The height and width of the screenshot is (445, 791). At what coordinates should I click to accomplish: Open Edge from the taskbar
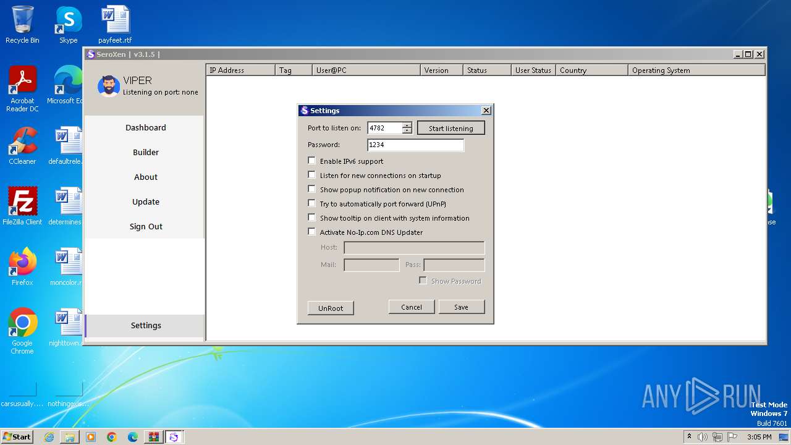pos(133,437)
